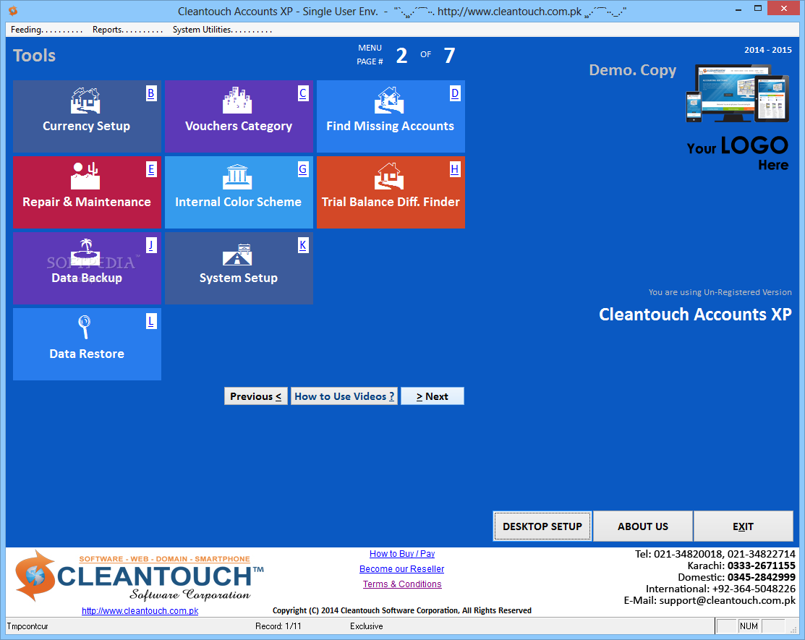The image size is (805, 640).
Task: Click the B shortcut letter on Currency Setup
Action: 151,93
